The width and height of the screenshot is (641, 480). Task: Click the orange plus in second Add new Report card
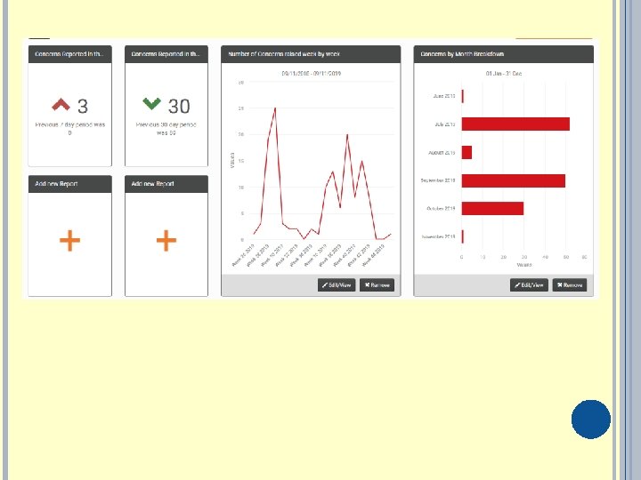pyautogui.click(x=166, y=240)
